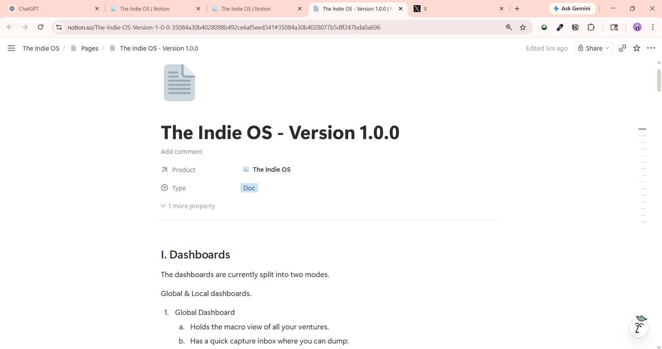
Task: Open the green chat bubble extension
Action: click(x=544, y=27)
